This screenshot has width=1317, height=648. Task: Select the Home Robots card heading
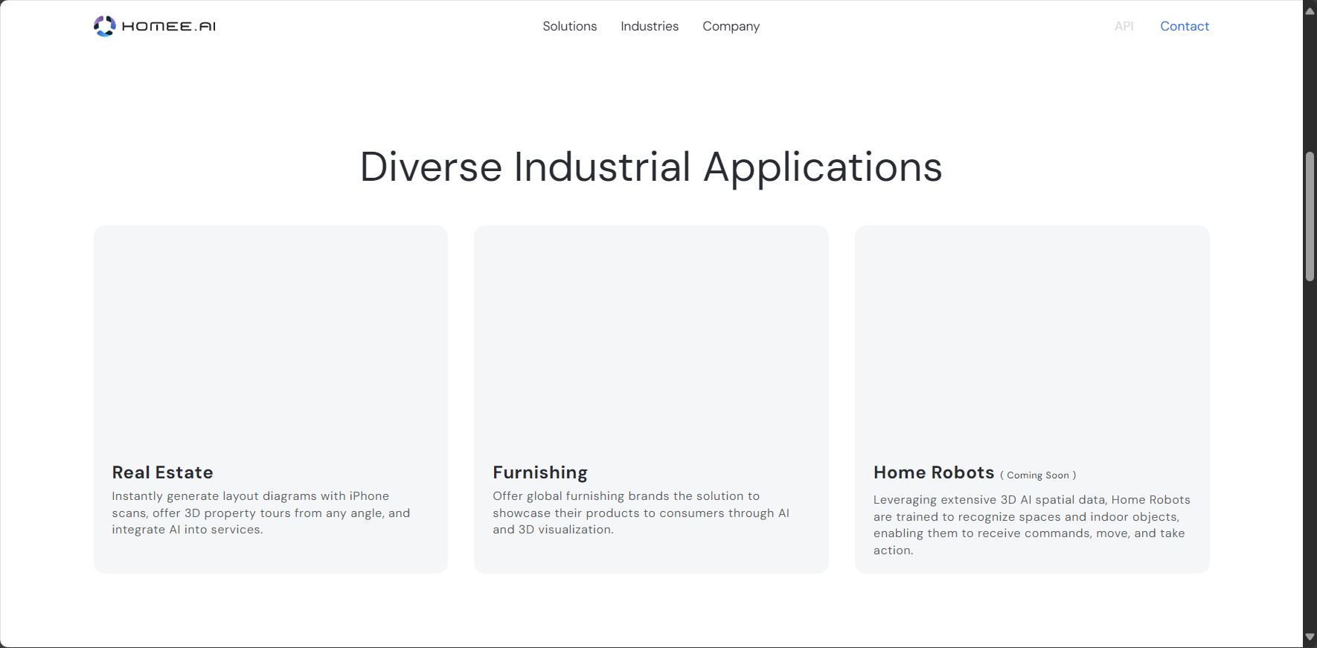934,472
